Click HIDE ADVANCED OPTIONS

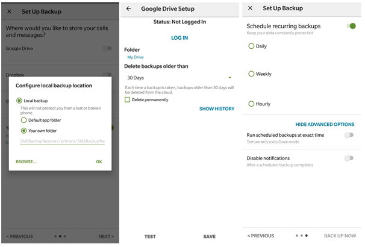point(325,124)
